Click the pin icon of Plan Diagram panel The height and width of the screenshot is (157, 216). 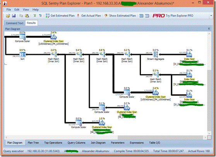pos(209,29)
